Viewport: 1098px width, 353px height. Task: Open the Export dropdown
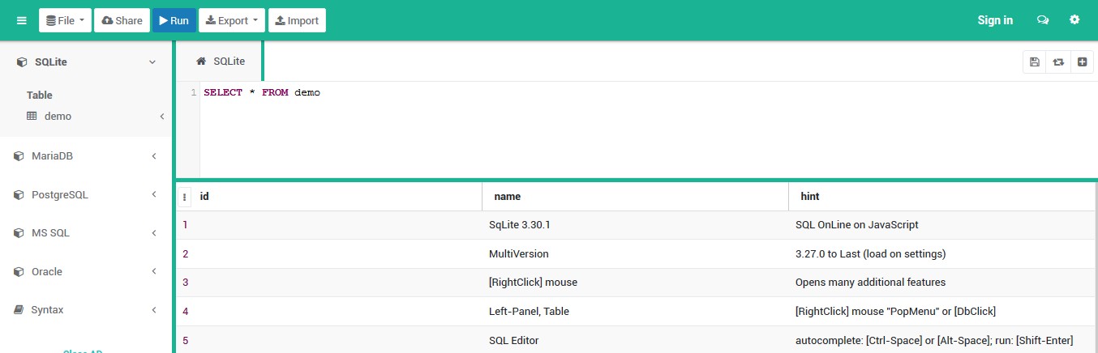pyautogui.click(x=232, y=20)
